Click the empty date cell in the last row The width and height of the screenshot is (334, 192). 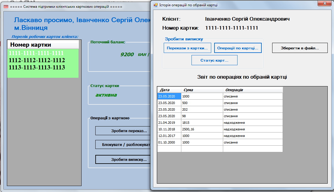click(x=169, y=149)
